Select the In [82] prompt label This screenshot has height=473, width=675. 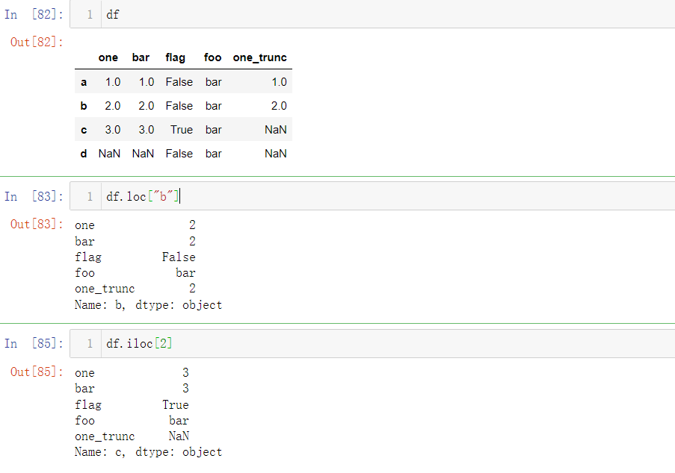coord(34,14)
